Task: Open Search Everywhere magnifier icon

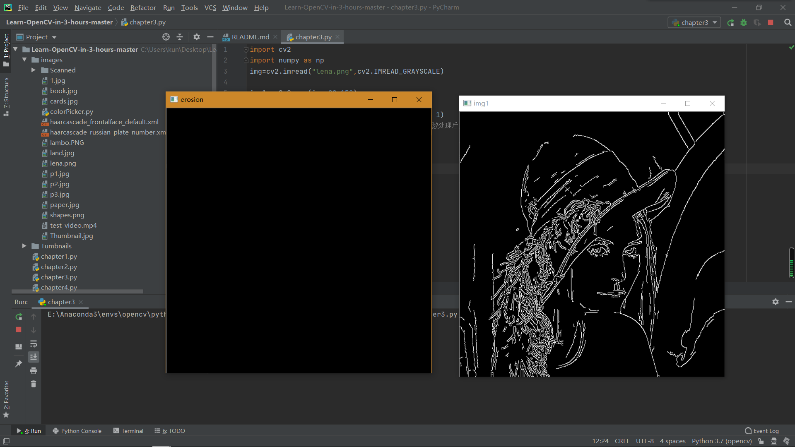Action: click(x=788, y=23)
